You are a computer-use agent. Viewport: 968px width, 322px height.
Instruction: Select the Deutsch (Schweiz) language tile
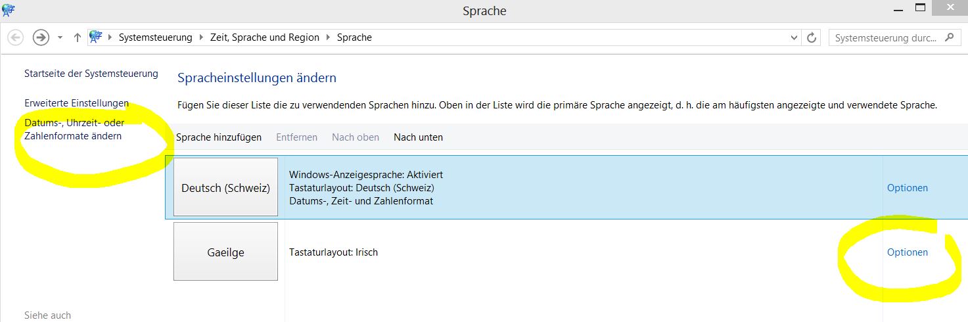[x=225, y=187]
